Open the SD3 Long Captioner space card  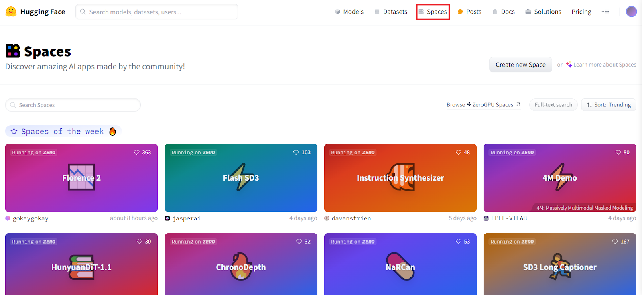[560, 264]
